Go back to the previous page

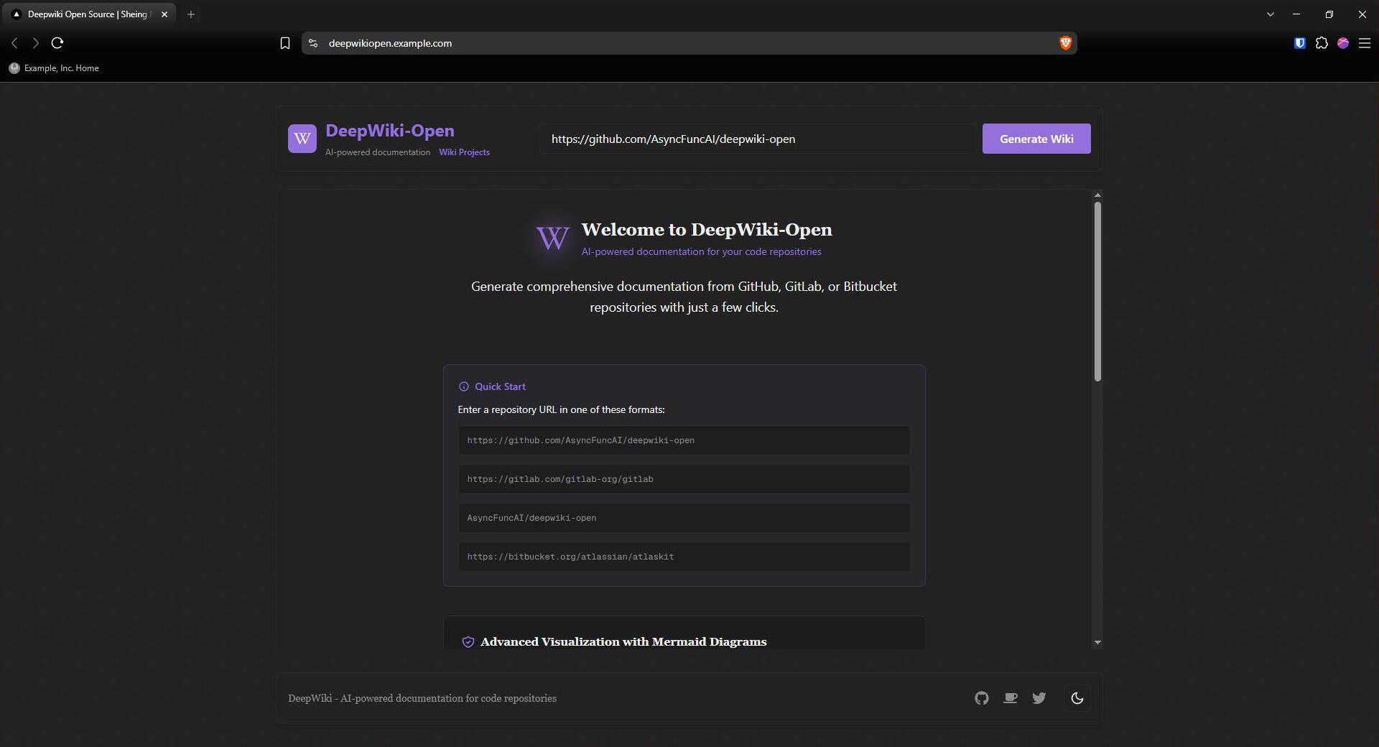(14, 43)
